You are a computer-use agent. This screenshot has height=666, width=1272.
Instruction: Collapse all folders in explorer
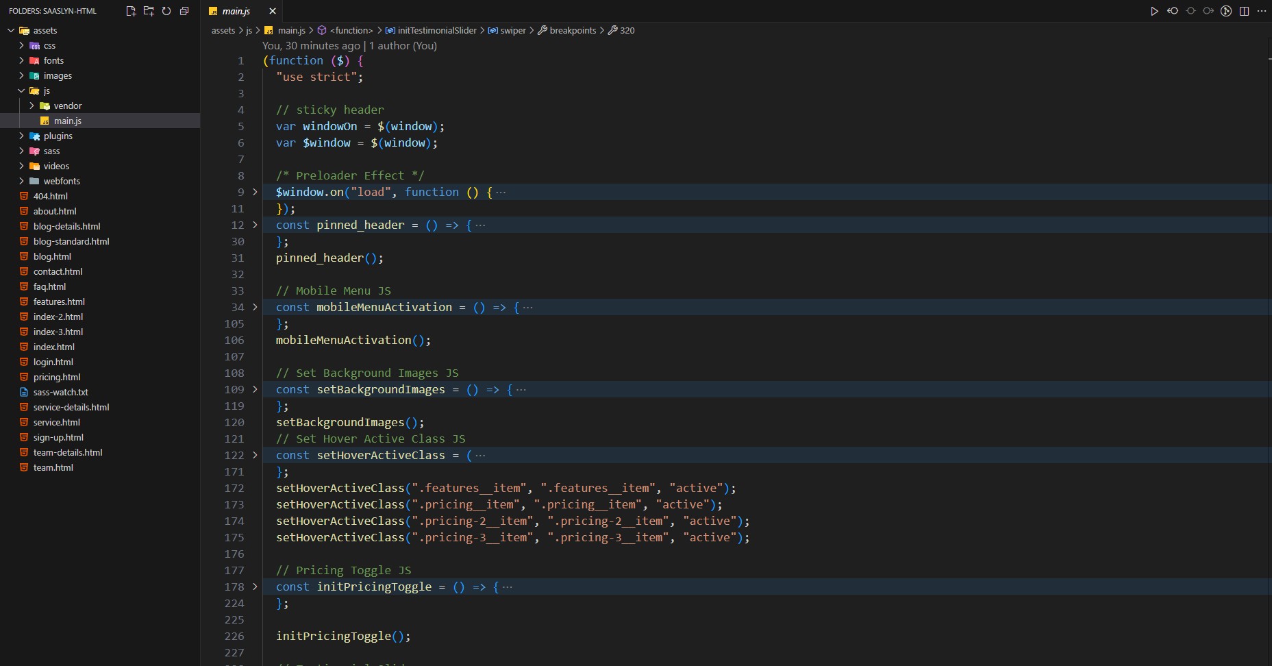[x=184, y=11]
